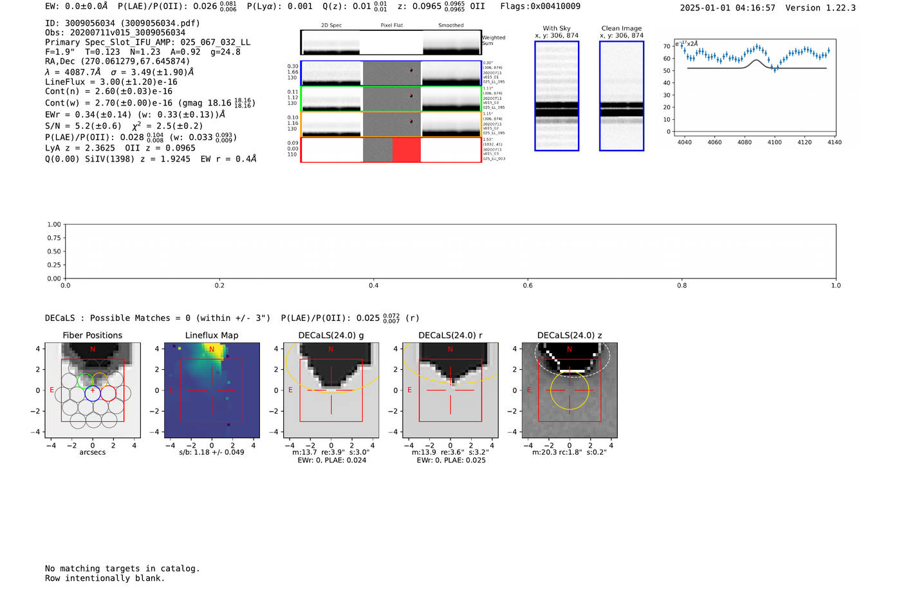The image size is (901, 613).
Task: Click the Pixel Flat column header
Action: point(391,26)
